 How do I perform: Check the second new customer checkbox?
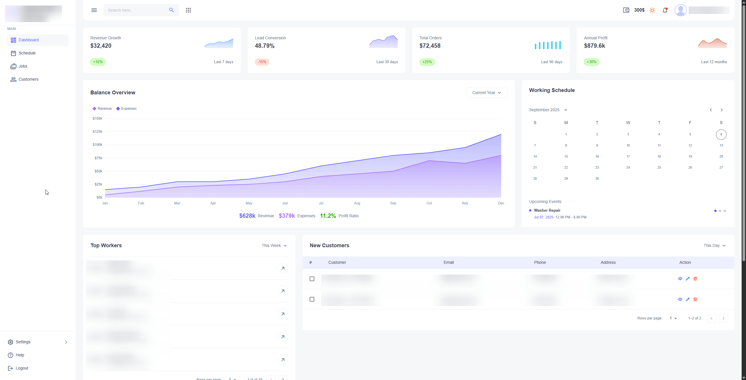pyautogui.click(x=312, y=299)
